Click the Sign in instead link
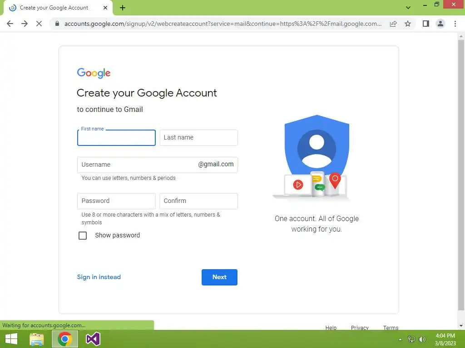This screenshot has width=465, height=348. (x=99, y=277)
